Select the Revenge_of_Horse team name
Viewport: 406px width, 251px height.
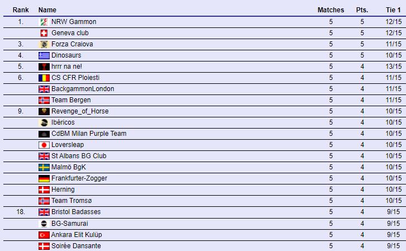click(80, 111)
